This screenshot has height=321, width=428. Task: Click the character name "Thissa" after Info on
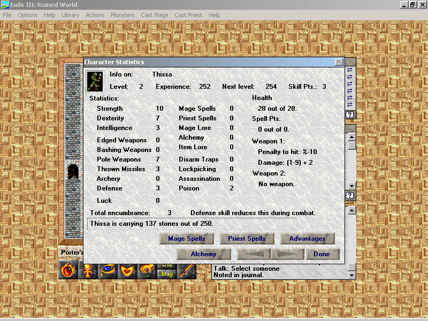coord(162,74)
